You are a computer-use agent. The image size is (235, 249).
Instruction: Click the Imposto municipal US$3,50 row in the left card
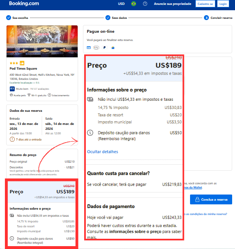point(46,231)
